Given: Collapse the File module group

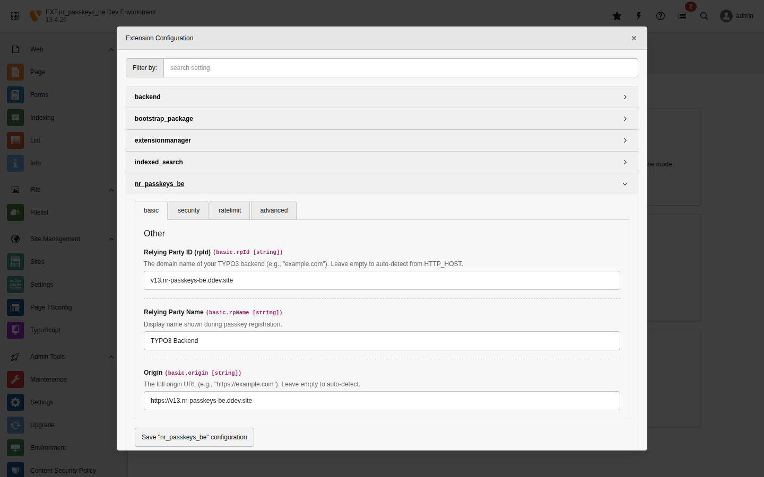Looking at the screenshot, I should pyautogui.click(x=111, y=190).
